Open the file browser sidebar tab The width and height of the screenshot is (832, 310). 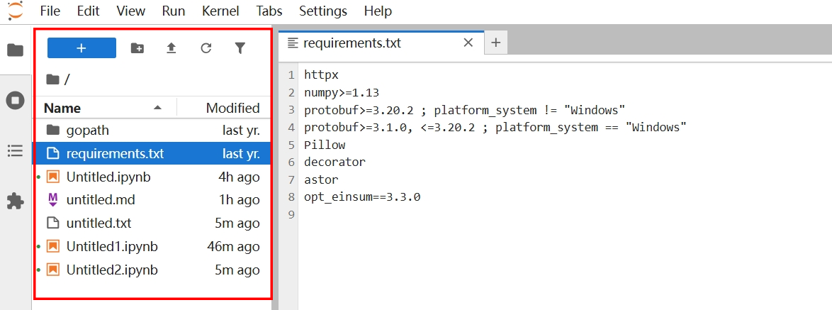[x=15, y=50]
